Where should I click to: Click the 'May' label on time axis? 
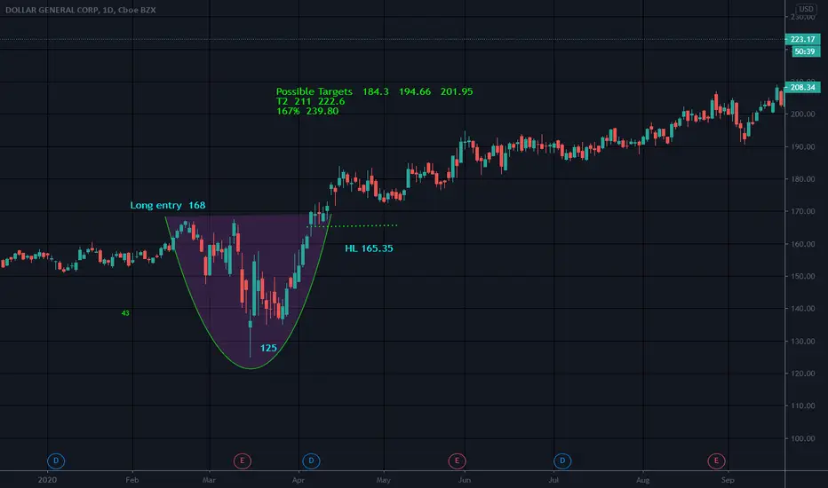pyautogui.click(x=384, y=479)
